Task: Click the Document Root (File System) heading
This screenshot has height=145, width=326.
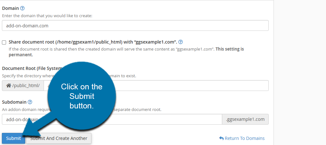Action: click(32, 68)
